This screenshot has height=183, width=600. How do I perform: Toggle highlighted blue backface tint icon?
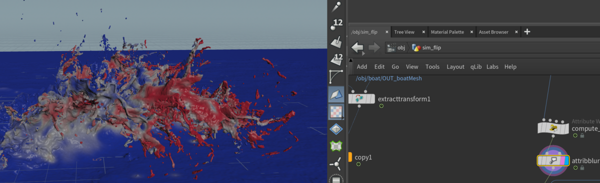coord(336,94)
